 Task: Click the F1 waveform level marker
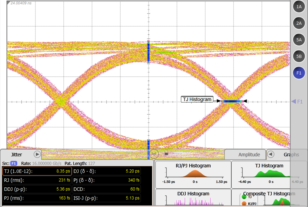click(297, 101)
